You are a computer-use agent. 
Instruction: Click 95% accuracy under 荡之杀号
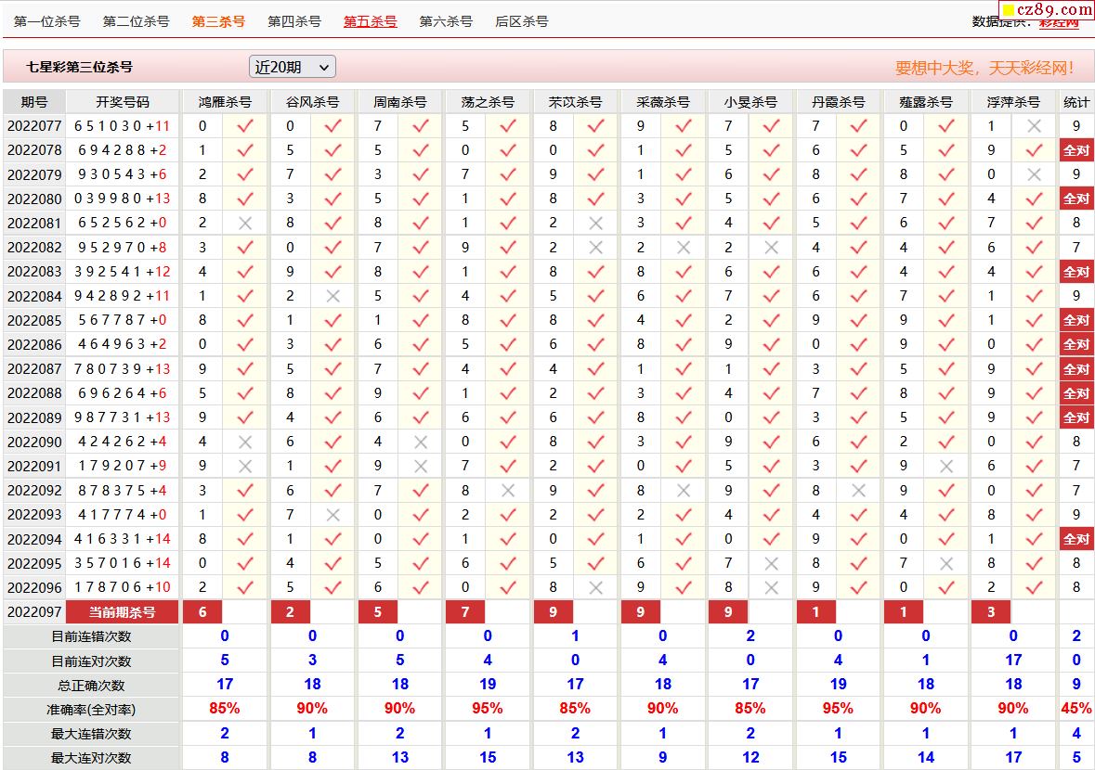click(x=488, y=709)
